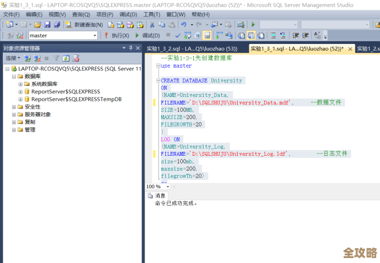
Task: Expand the 服务器对象 folder
Action: click(14, 114)
